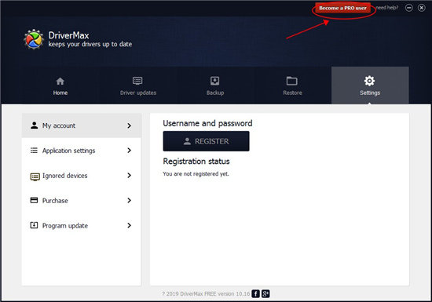
Task: Minimize the DriverMax window
Action: pyautogui.click(x=409, y=8)
